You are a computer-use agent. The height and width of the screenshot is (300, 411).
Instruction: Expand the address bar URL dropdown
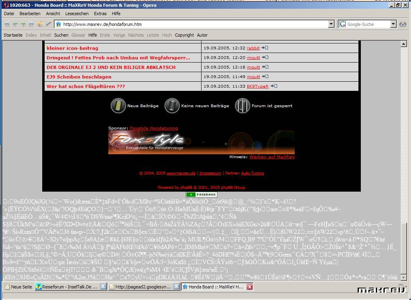331,24
